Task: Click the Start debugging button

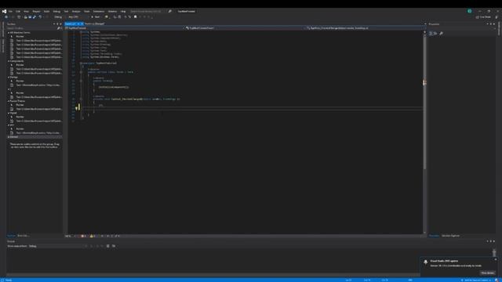Action: tap(96, 17)
